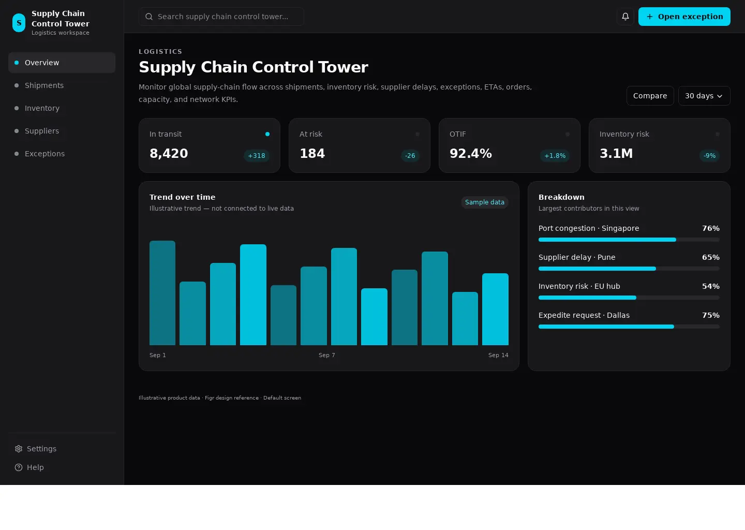The height and width of the screenshot is (530, 745).
Task: Click the Open exception button
Action: 684,17
